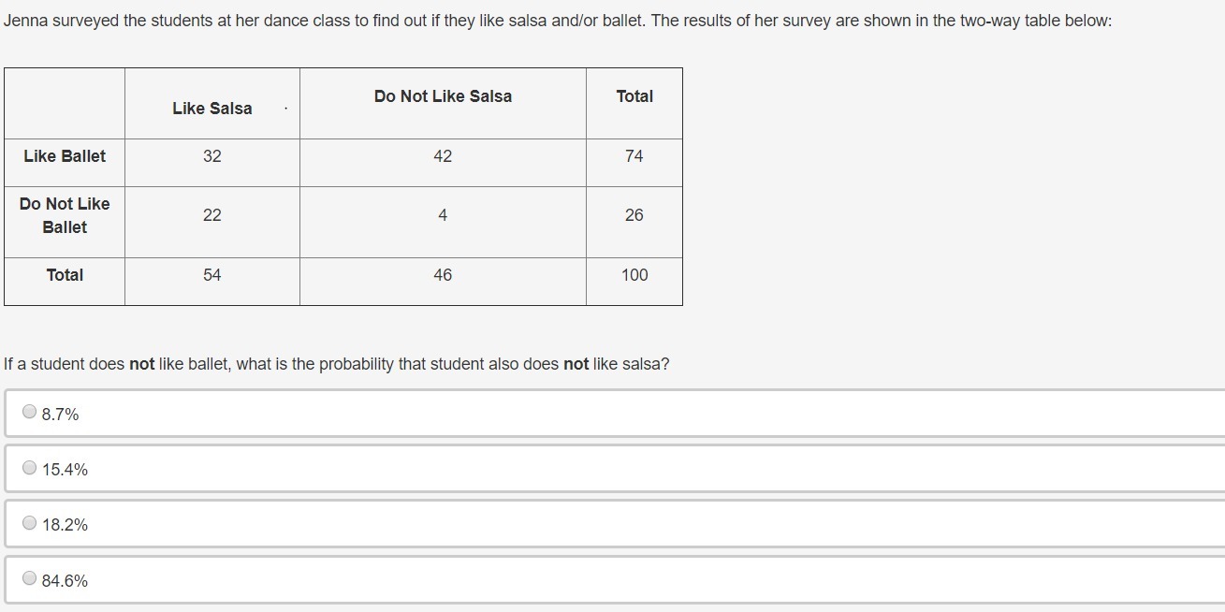This screenshot has width=1225, height=612.
Task: Click the grand total cell showing 100
Action: coord(634,275)
